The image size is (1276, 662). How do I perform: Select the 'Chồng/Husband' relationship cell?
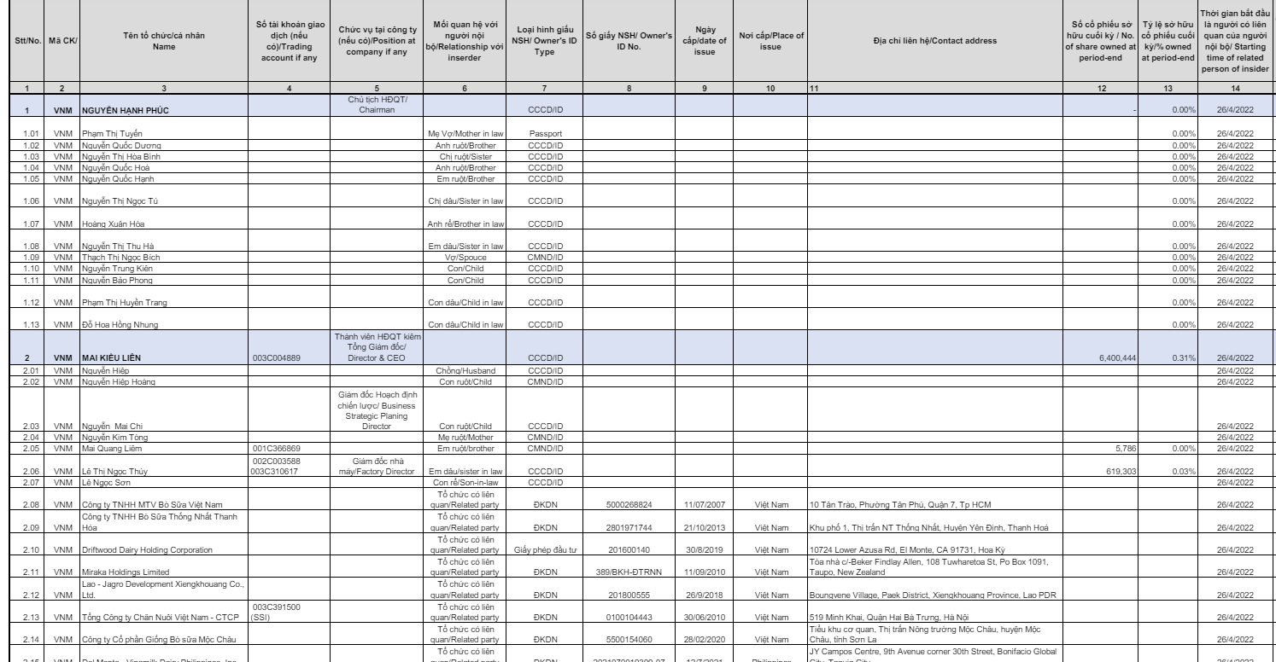click(x=466, y=369)
